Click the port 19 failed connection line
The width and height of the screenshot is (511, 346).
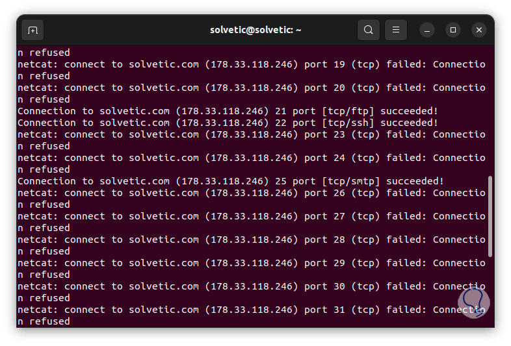[251, 64]
